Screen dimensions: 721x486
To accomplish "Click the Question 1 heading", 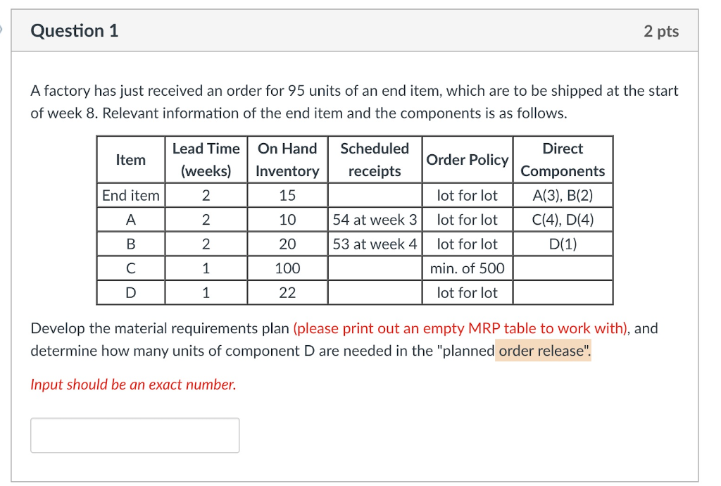I will (75, 31).
